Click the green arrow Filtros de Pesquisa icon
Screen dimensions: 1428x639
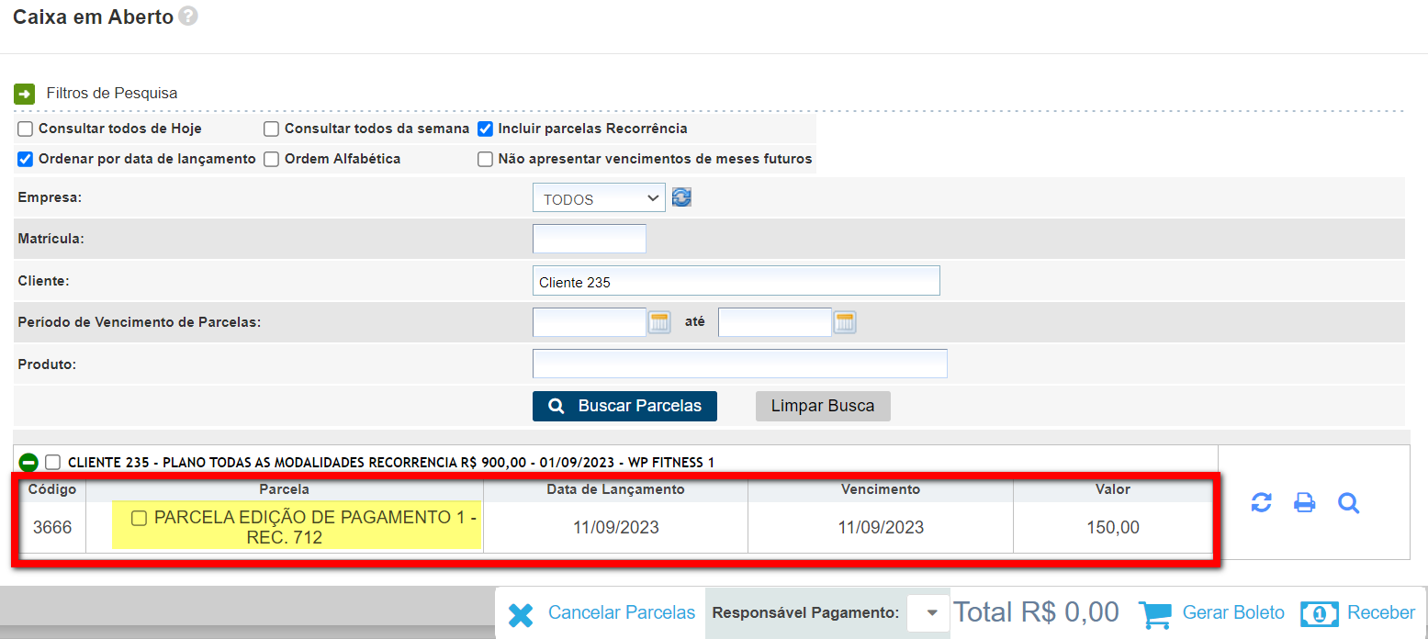tap(24, 94)
